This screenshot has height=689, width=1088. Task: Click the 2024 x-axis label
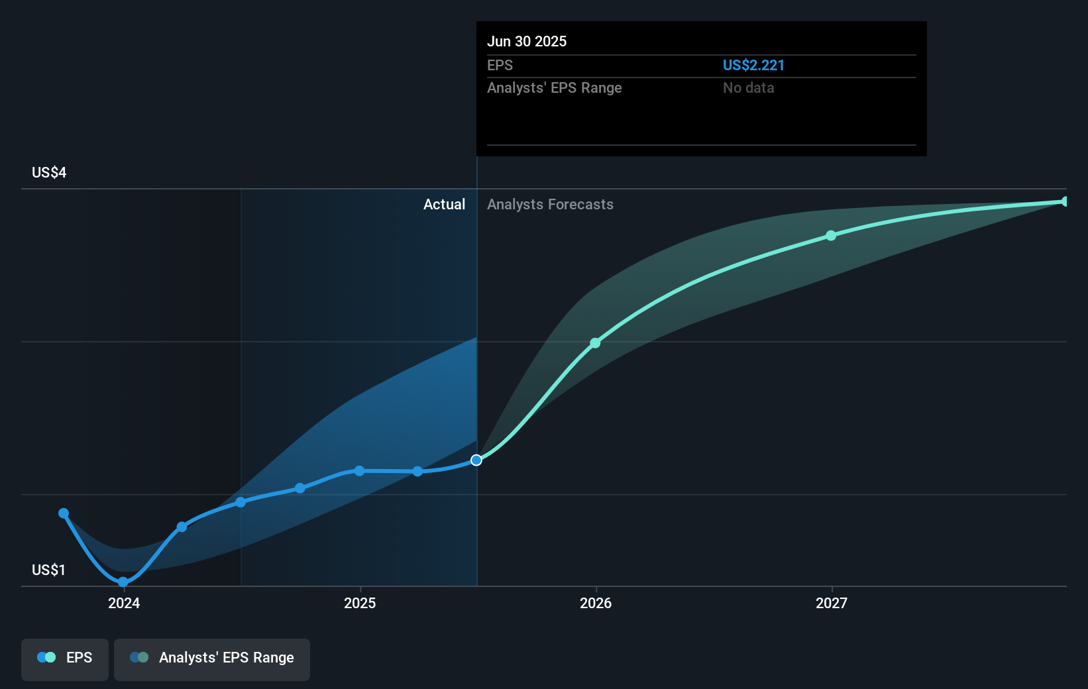(x=124, y=603)
